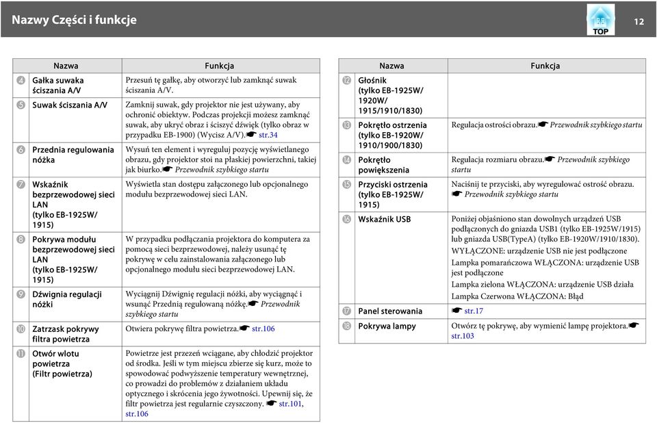Click the circled number 5 marker
The image size is (657, 423).
click(x=21, y=105)
